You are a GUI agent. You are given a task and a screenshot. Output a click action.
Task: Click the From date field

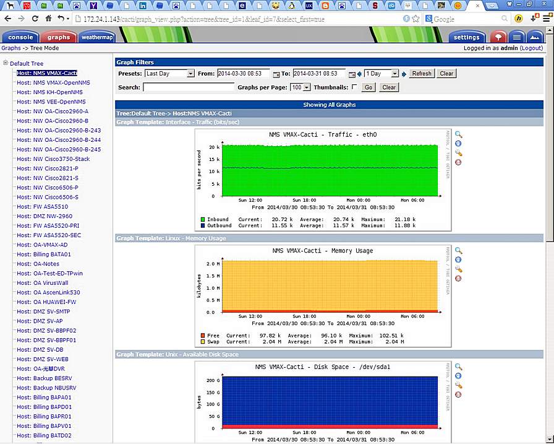244,74
